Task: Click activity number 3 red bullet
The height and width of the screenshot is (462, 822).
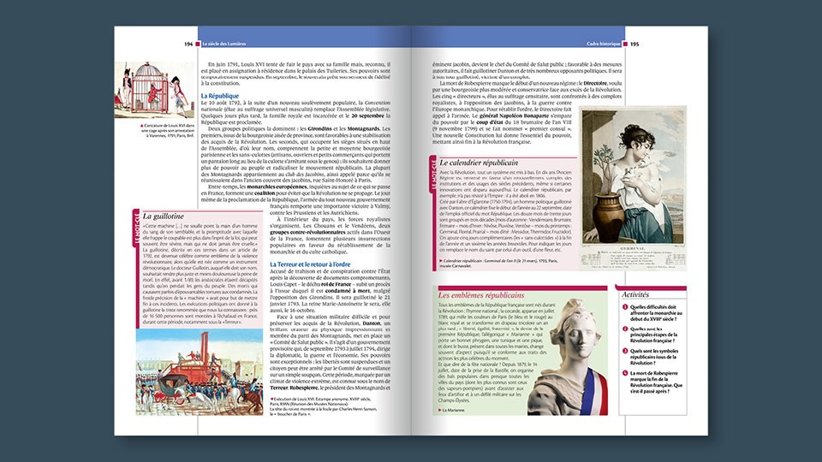Action: (x=625, y=351)
